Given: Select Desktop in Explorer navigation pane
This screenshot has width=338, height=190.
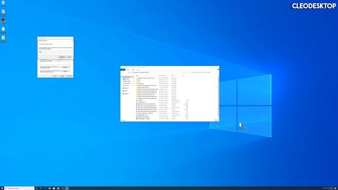Looking at the screenshot, I should click(127, 79).
